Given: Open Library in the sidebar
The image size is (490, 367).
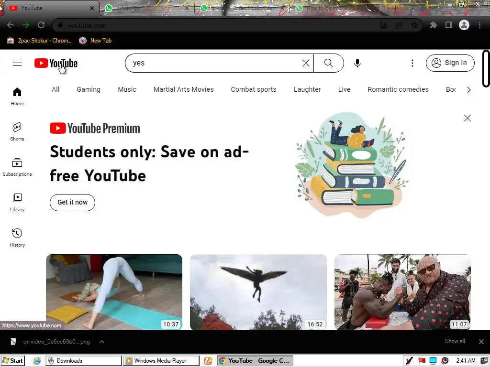Looking at the screenshot, I should click(x=17, y=203).
